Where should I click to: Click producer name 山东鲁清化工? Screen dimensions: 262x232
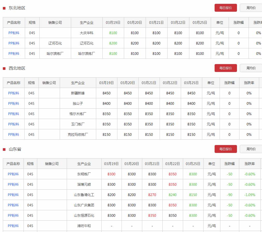point(84,195)
